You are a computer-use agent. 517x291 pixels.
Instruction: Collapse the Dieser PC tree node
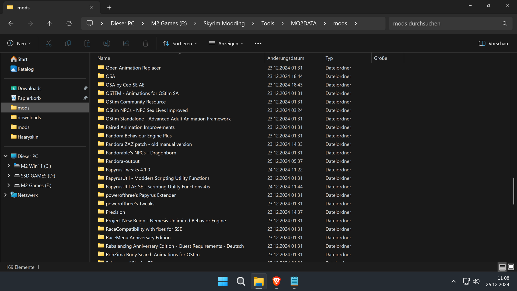5,156
